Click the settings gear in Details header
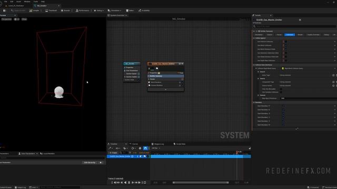The height and width of the screenshot is (189, 337). coord(300,20)
